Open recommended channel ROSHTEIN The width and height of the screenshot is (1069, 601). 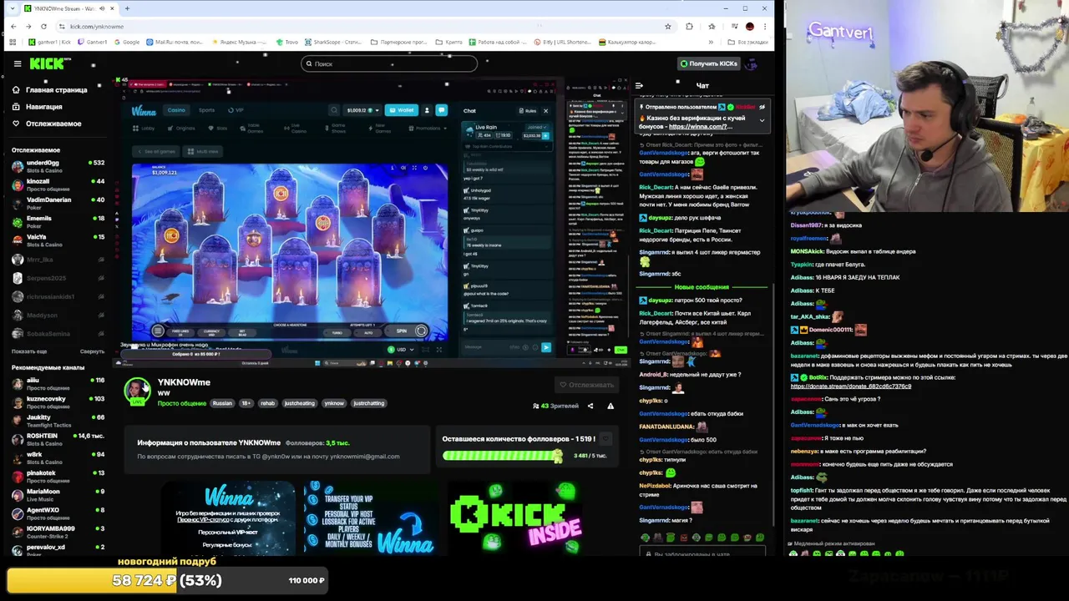(x=58, y=439)
